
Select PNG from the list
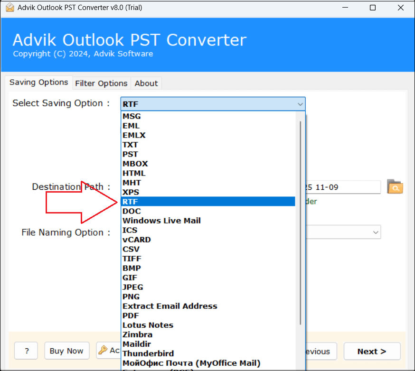(x=208, y=297)
